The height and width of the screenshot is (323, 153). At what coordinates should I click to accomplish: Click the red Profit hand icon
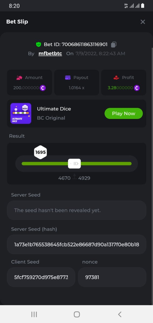point(116,78)
